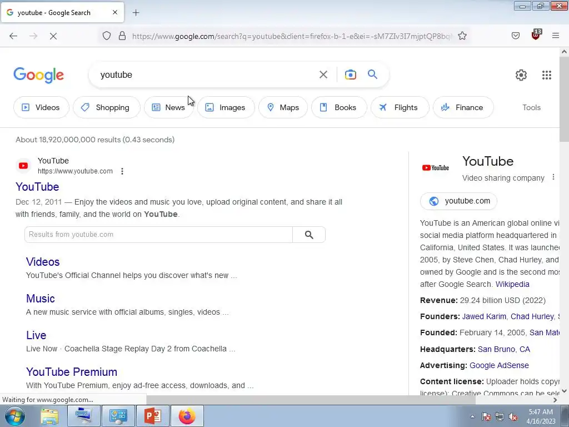The image size is (569, 427).
Task: Open Jawed Karim founder link
Action: [x=484, y=316]
